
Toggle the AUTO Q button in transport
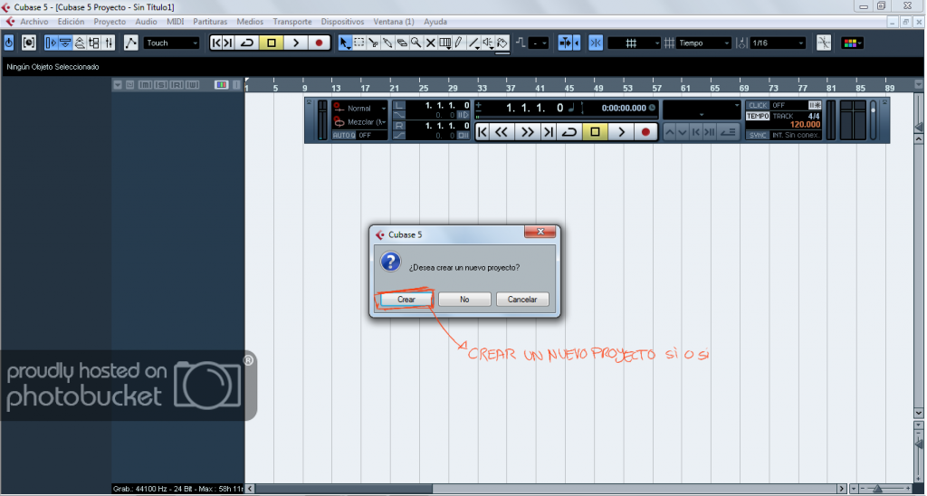(343, 136)
